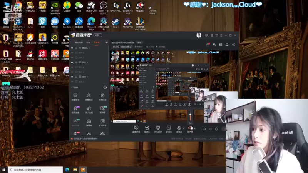Click the Logitech G HUB desktop icon
This screenshot has width=308, height=173.
point(128,8)
